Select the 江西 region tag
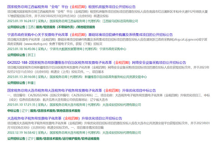Screen dimensions: 221x142 coord(31,27)
